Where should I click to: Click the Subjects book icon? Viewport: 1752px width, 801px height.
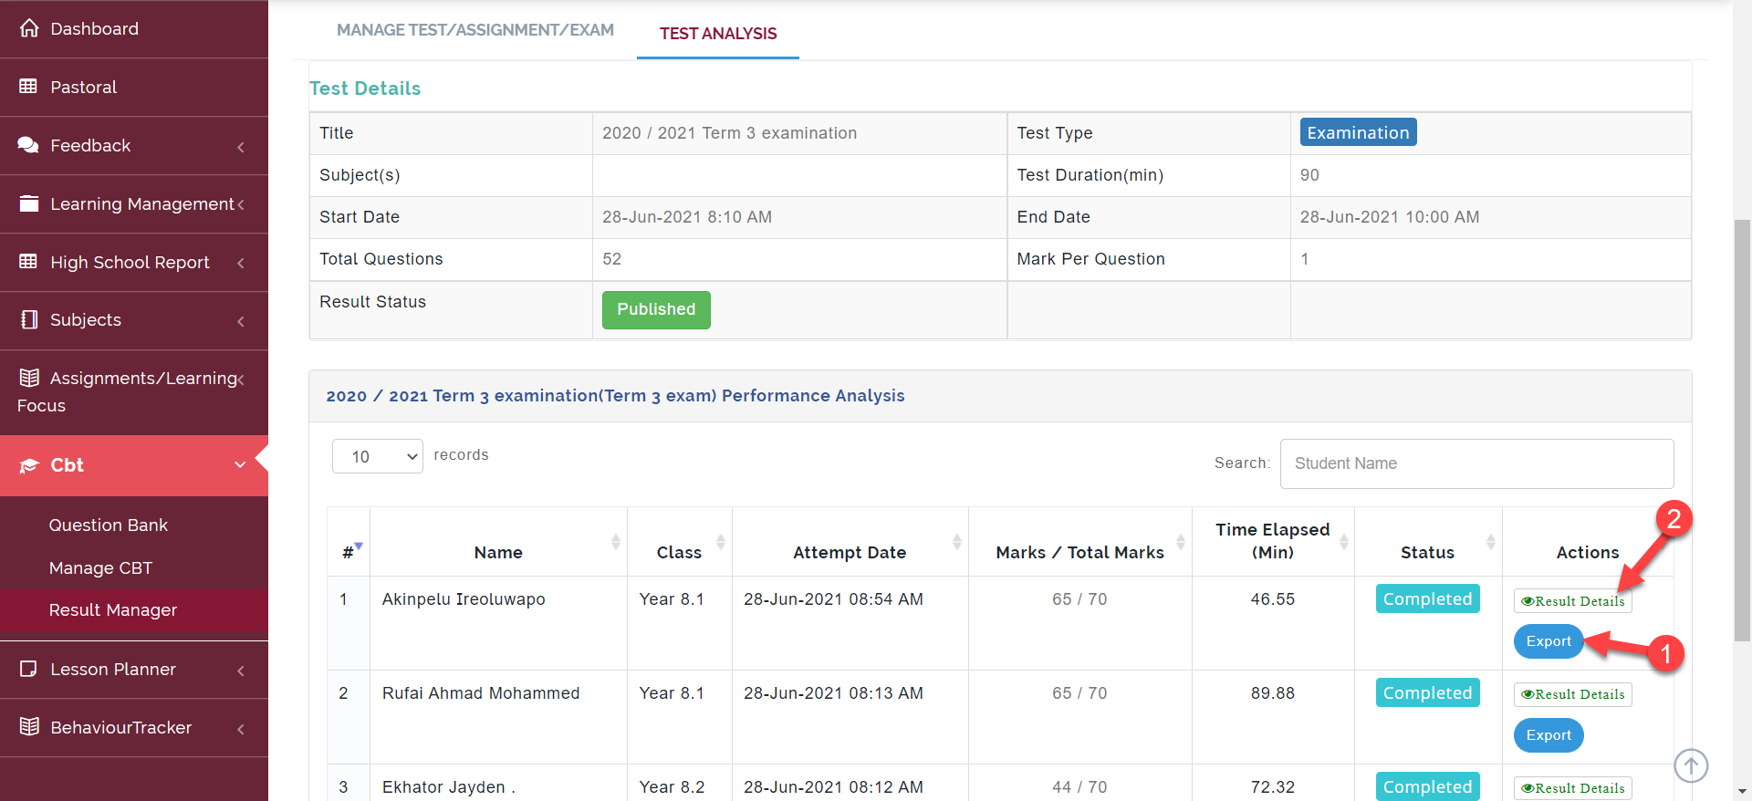point(29,319)
